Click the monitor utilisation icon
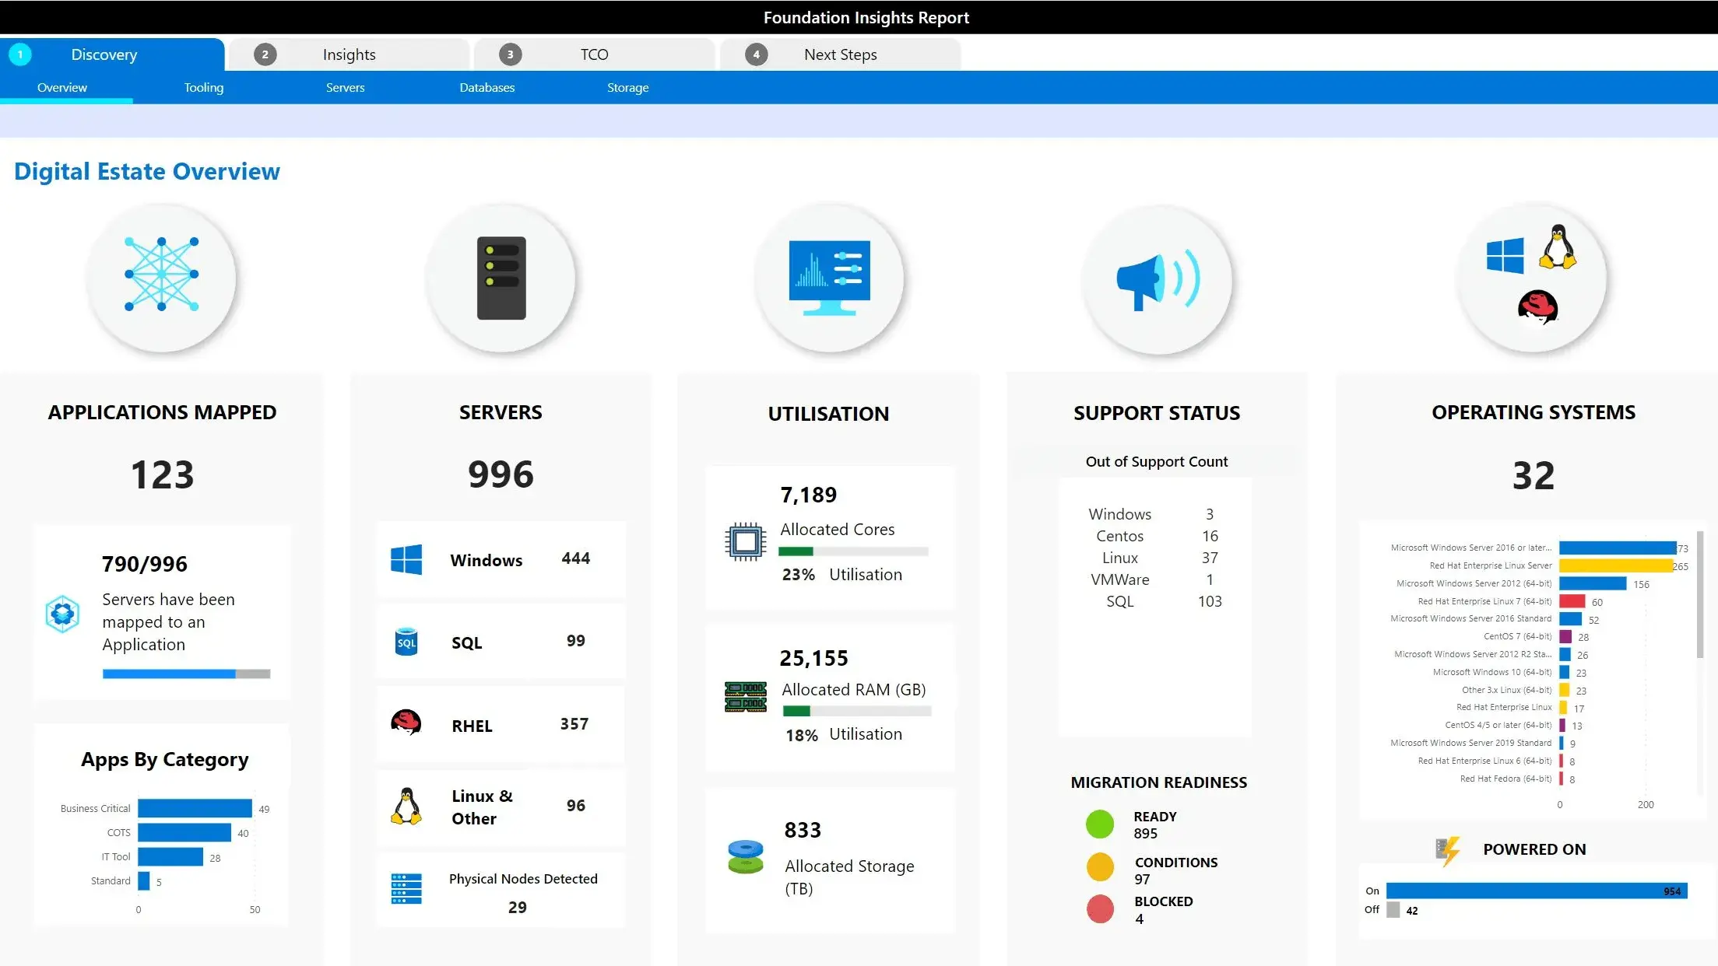The height and width of the screenshot is (966, 1718). coord(830,278)
